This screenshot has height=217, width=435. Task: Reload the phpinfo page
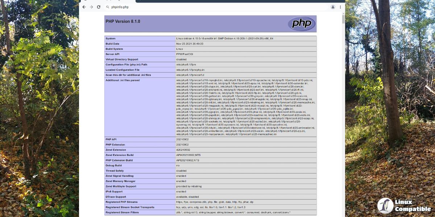pyautogui.click(x=99, y=7)
